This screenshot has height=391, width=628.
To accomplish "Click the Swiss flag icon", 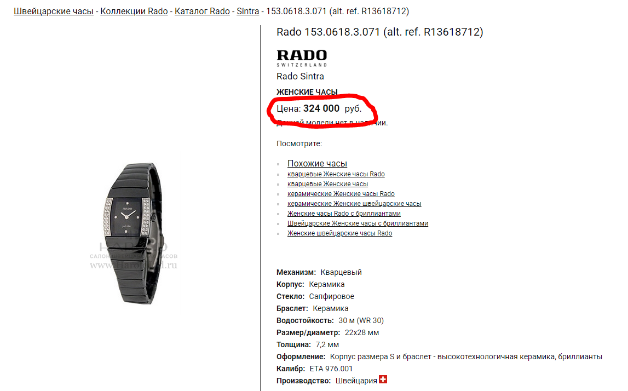I will (383, 380).
